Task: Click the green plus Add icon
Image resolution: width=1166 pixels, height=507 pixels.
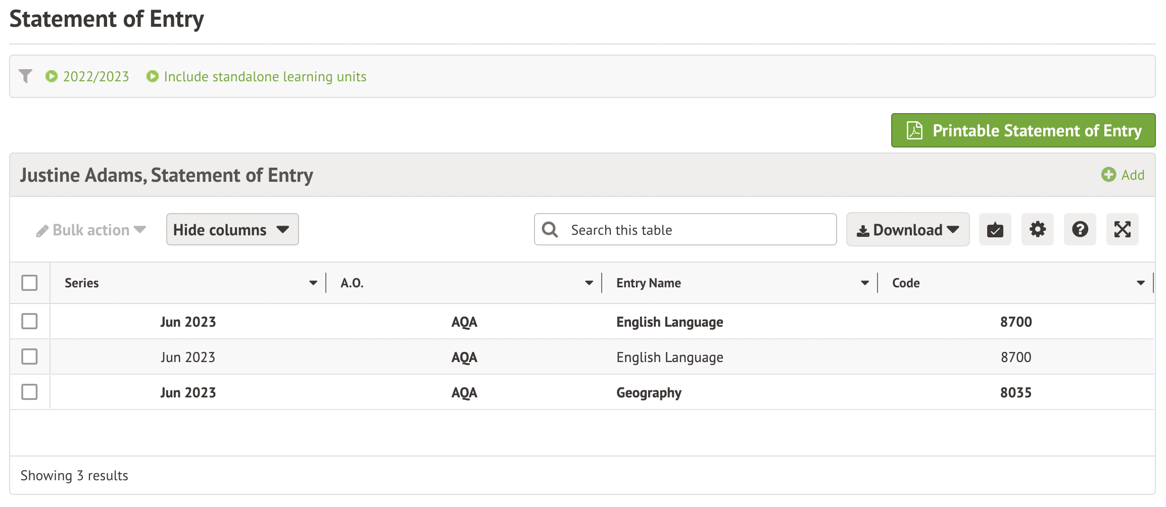Action: pyautogui.click(x=1108, y=175)
